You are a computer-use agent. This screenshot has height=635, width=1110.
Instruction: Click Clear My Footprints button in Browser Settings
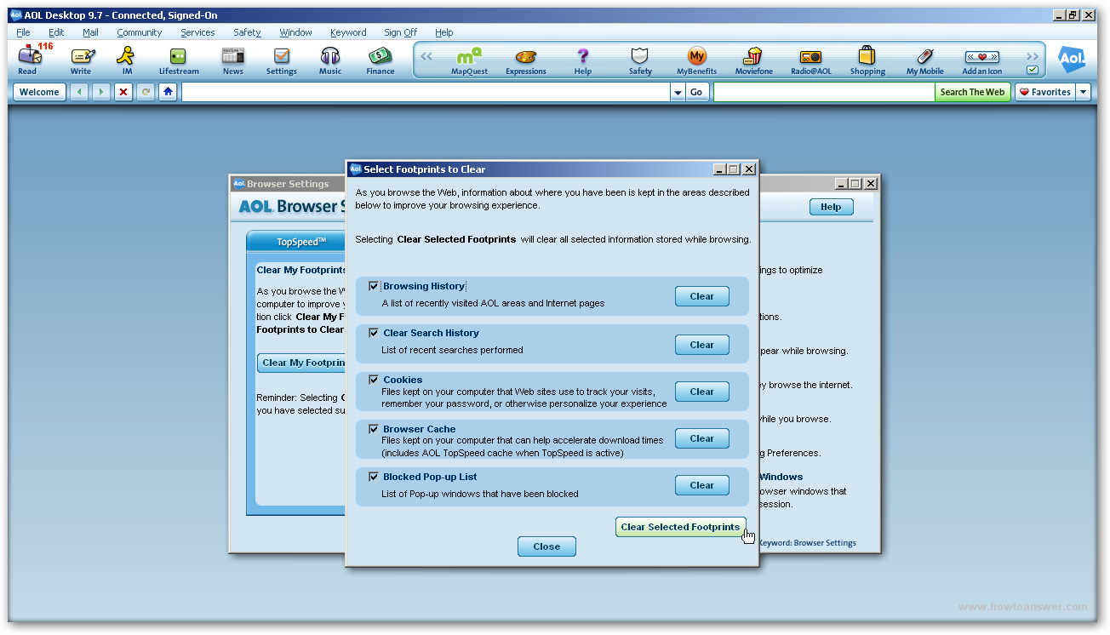pyautogui.click(x=301, y=363)
